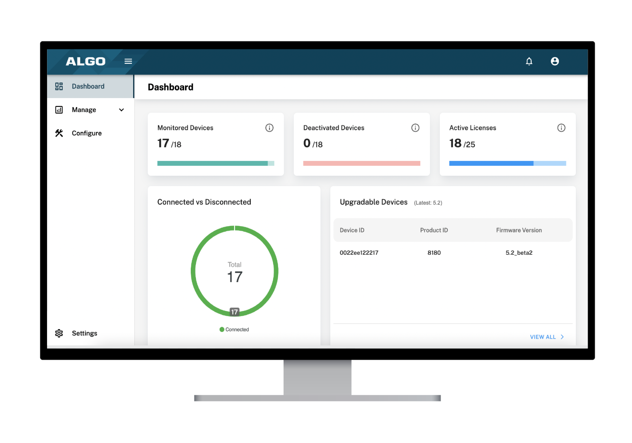Click the Manage chart icon in sidebar

(59, 110)
